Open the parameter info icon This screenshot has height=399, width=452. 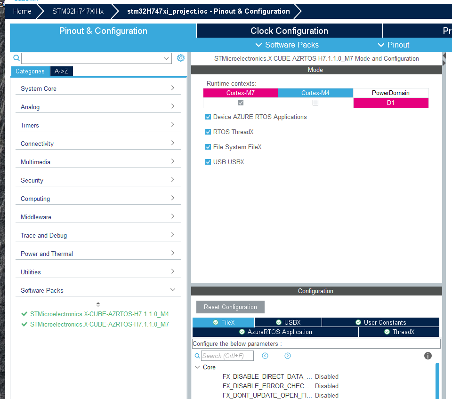click(428, 356)
